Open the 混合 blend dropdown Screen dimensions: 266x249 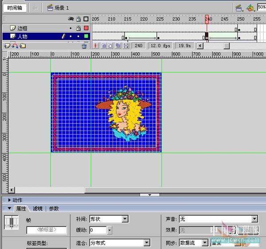coord(147,243)
